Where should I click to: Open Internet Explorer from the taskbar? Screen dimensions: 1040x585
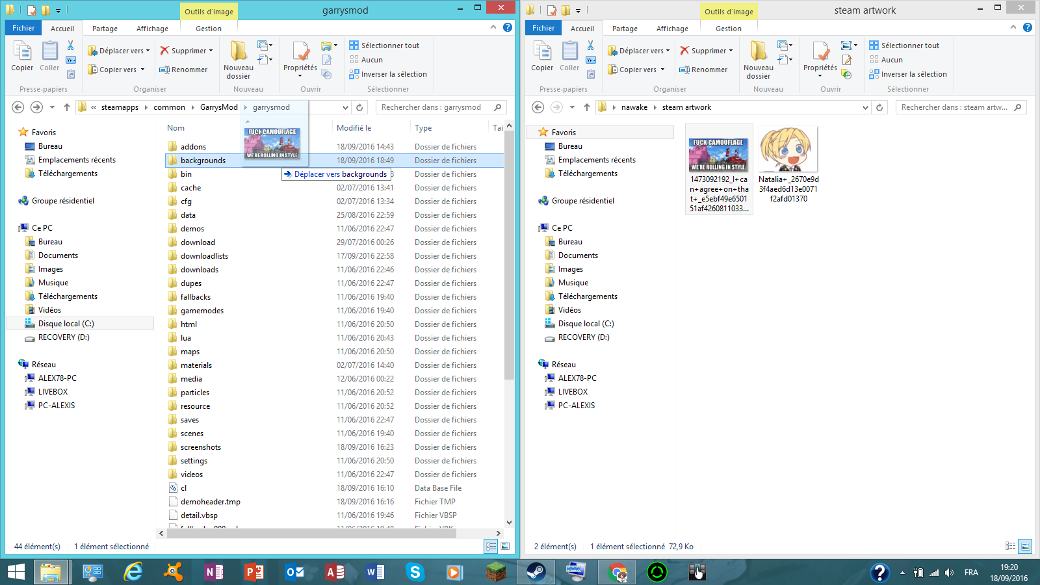click(x=133, y=572)
